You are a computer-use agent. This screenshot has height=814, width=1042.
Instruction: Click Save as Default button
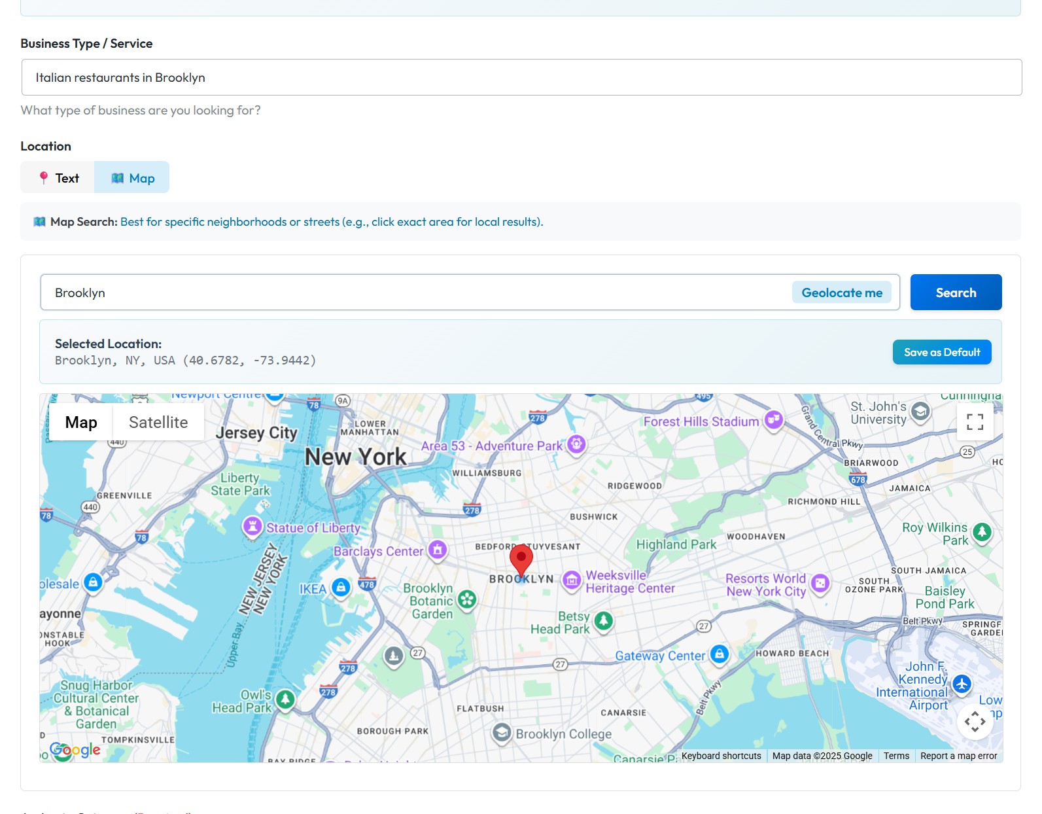[x=941, y=352]
